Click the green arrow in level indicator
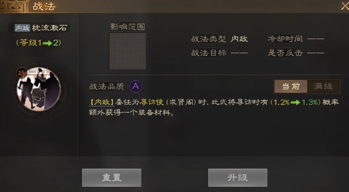This screenshot has width=349, height=192. (47, 43)
